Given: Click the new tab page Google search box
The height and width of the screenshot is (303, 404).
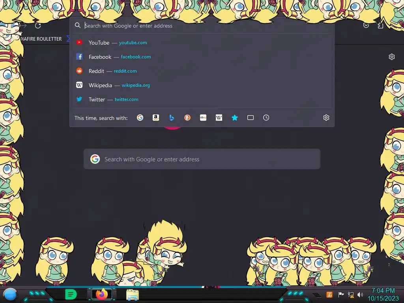Looking at the screenshot, I should (x=202, y=159).
